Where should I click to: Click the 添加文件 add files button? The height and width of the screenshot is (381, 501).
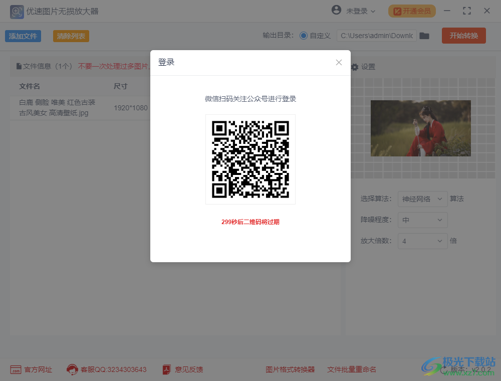23,36
